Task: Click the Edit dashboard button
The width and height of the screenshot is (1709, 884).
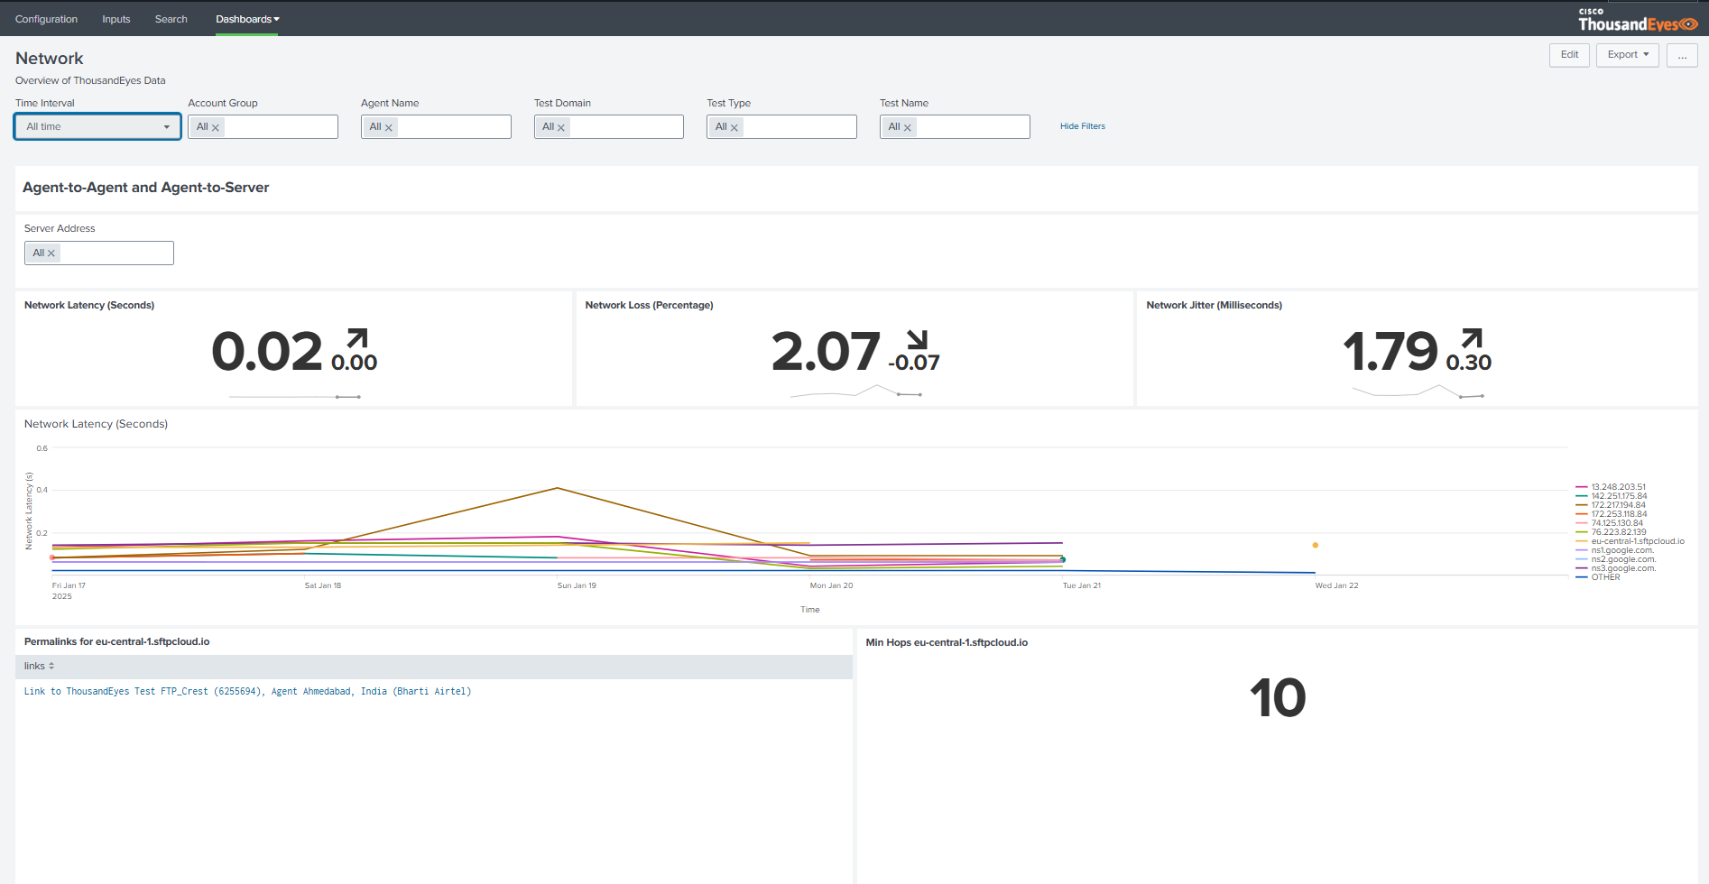Action: 1569,55
